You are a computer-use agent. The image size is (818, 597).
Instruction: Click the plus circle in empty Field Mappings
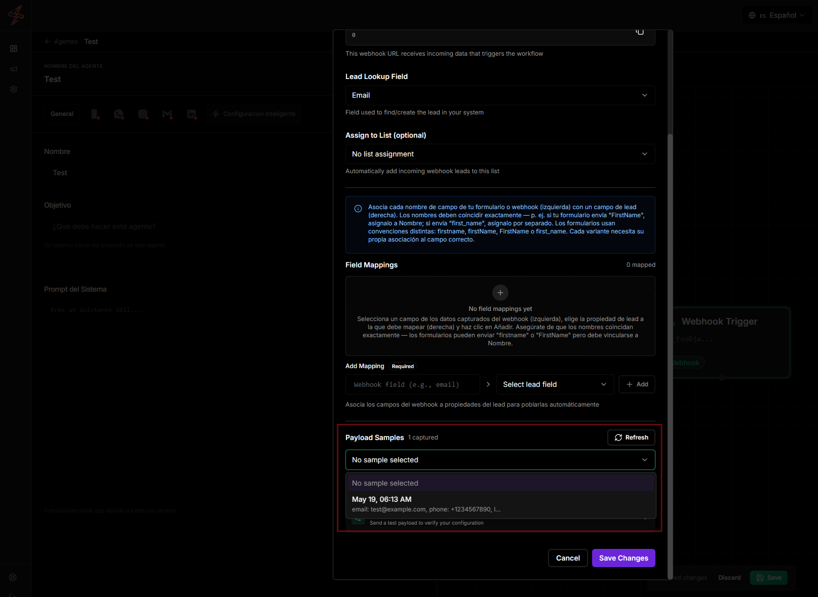pyautogui.click(x=500, y=293)
